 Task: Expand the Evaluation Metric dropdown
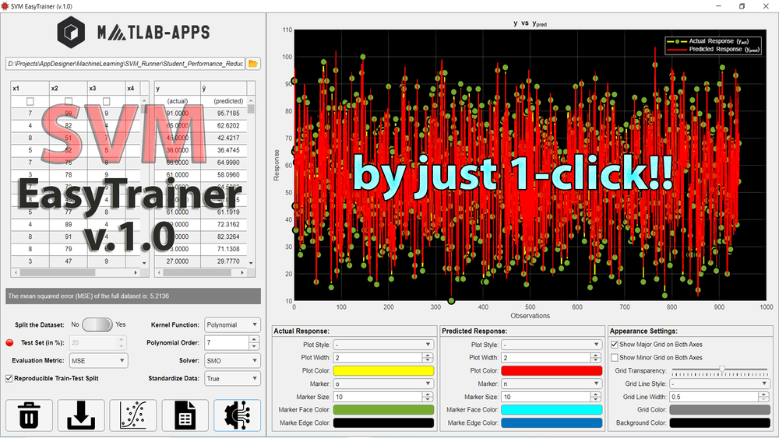(97, 360)
